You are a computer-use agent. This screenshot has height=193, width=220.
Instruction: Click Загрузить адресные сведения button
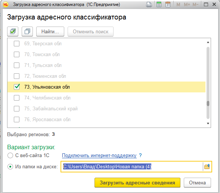click(137, 183)
